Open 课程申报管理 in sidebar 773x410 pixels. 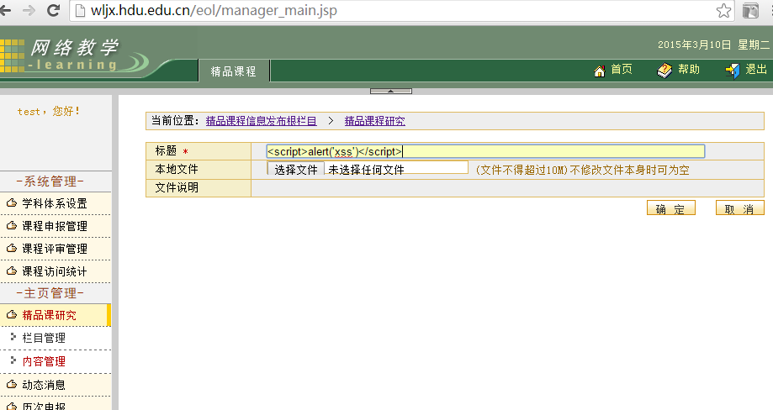point(55,226)
